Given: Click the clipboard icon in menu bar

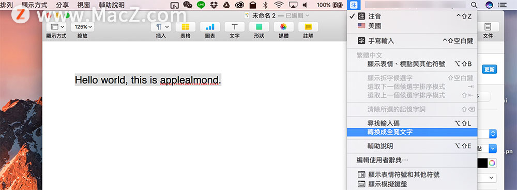Looking at the screenshot, I should click(253, 5).
